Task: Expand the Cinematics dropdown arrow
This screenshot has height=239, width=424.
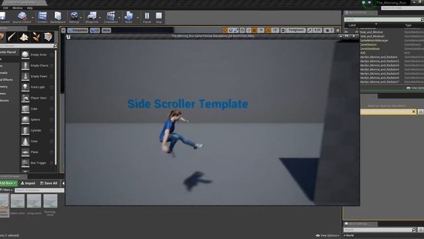Action: click(119, 18)
